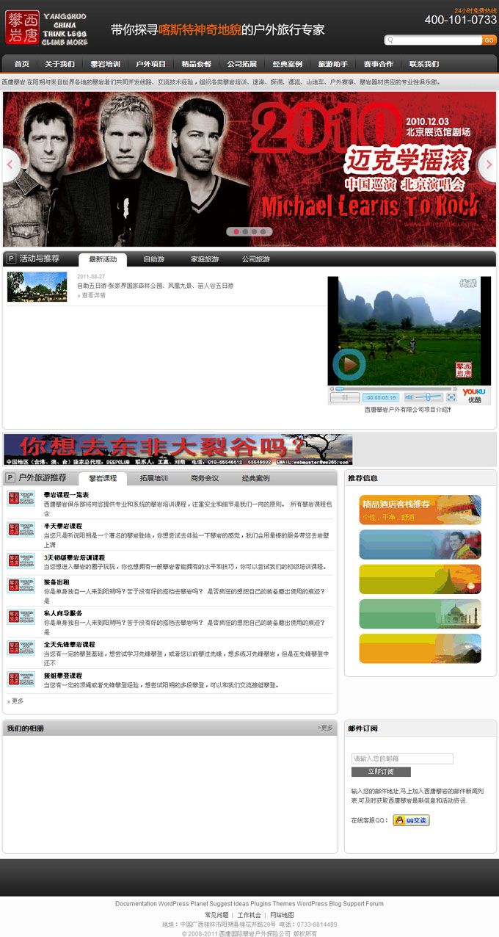Open the 联系我们 navigation item

(423, 64)
